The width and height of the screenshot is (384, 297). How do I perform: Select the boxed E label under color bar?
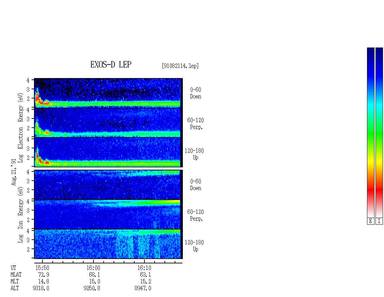[370, 221]
